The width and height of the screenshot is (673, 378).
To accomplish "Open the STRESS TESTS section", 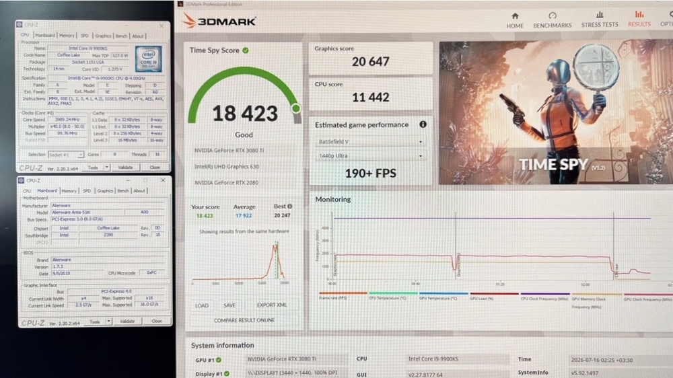I will coord(600,20).
